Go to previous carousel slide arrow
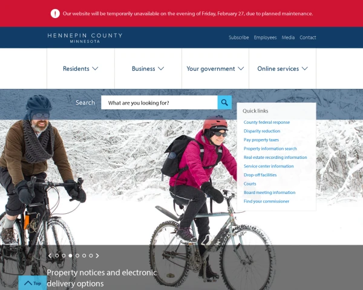Viewport: 363px width, 290px height. [x=50, y=256]
